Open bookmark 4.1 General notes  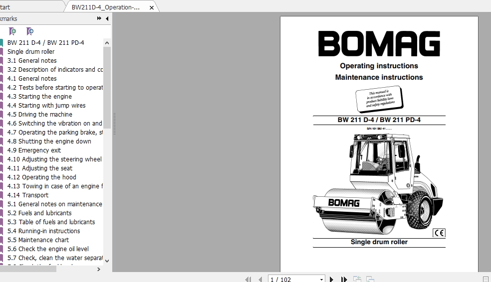pyautogui.click(x=32, y=79)
